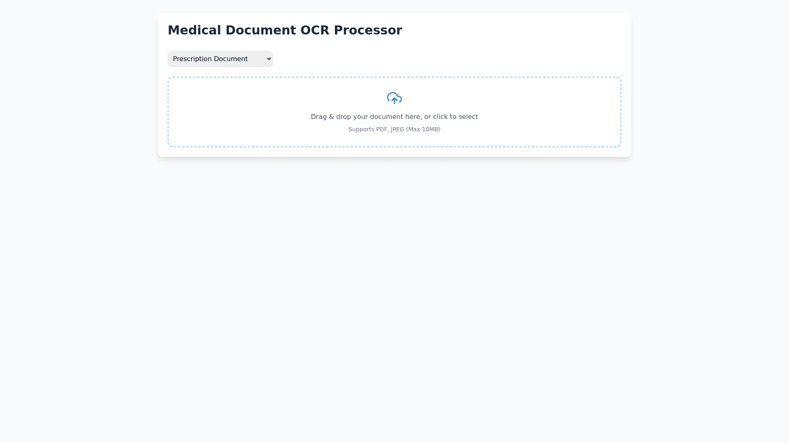Click the Medical Document OCR Processor heading
Viewport: 789px width, 443px height.
tap(284, 30)
